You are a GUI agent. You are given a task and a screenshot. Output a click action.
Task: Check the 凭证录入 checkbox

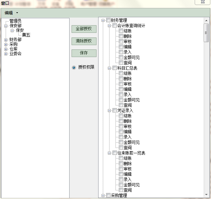click(114, 110)
